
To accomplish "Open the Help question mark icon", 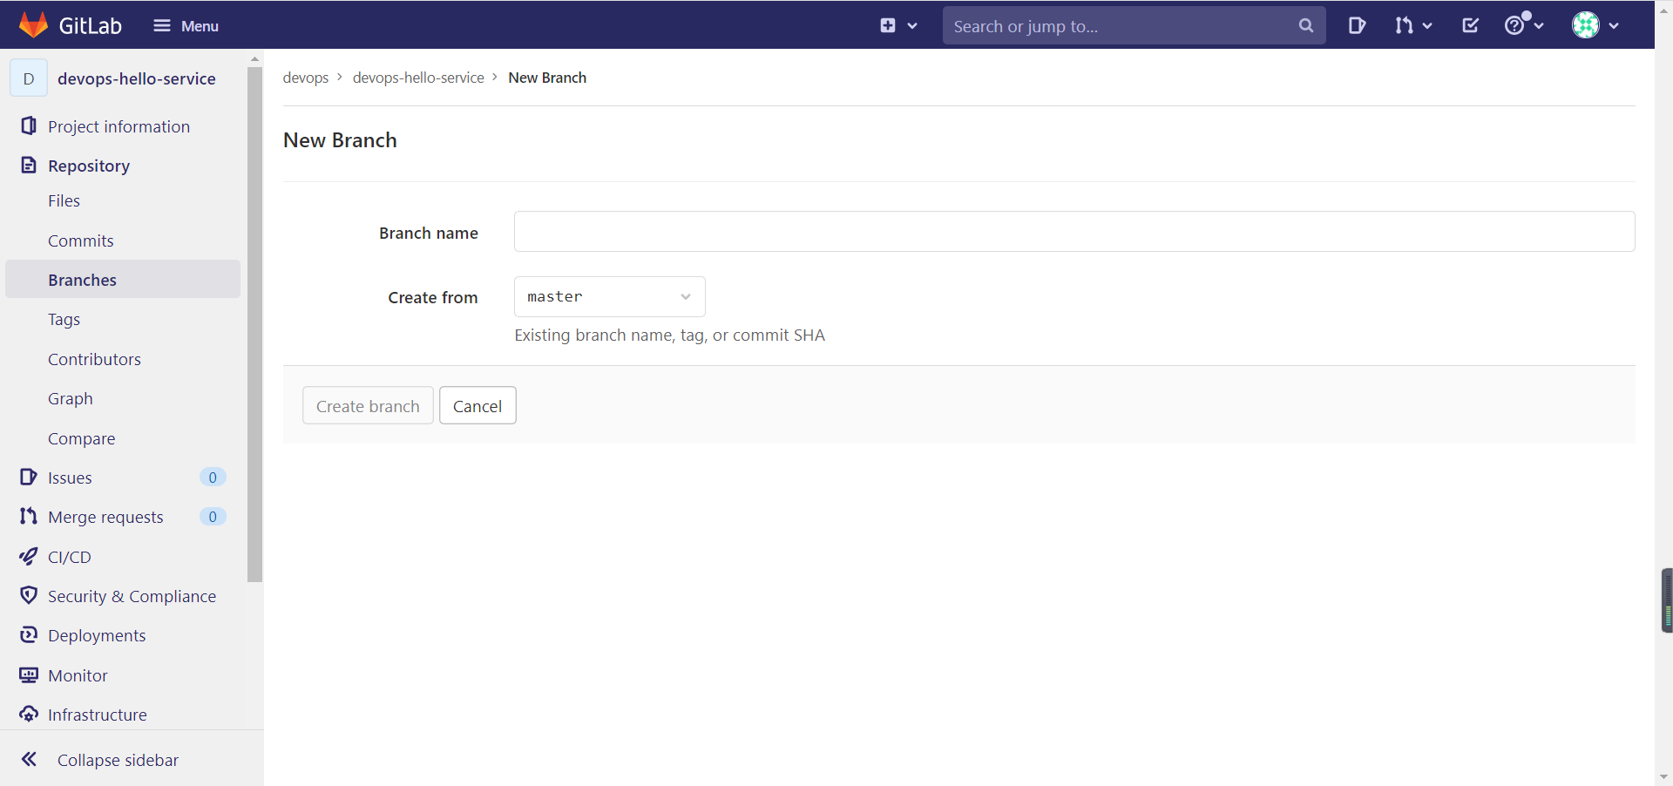I will (x=1515, y=26).
